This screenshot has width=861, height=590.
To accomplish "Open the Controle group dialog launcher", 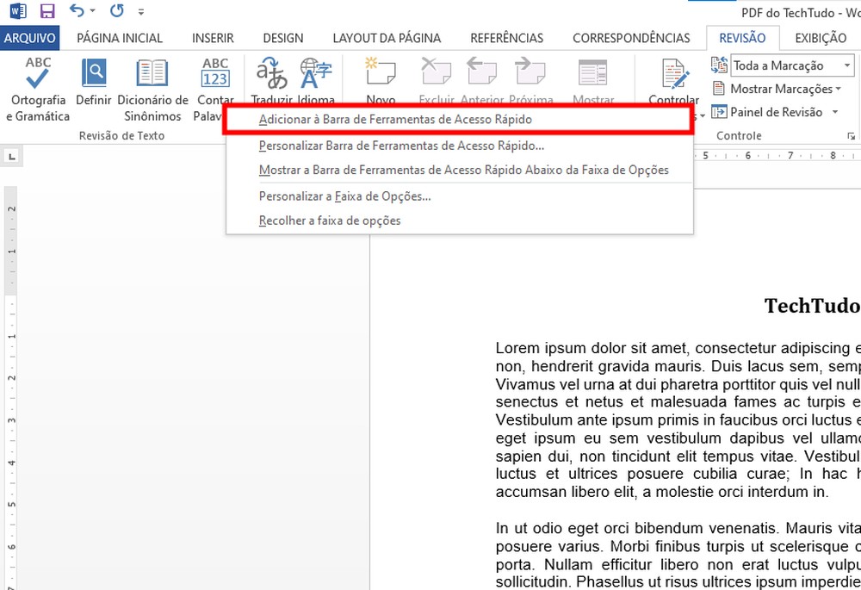I will click(851, 136).
